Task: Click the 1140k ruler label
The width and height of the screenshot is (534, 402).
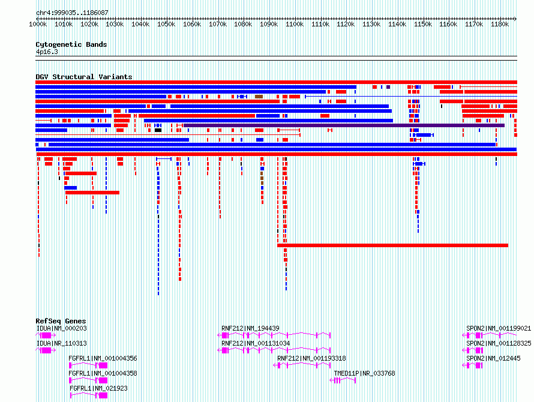Action: 397,25
